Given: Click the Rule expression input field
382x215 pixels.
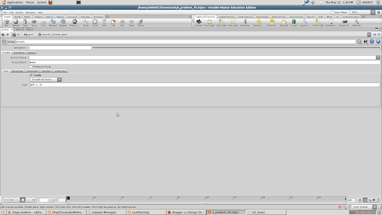Looking at the screenshot, I should click(205, 85).
